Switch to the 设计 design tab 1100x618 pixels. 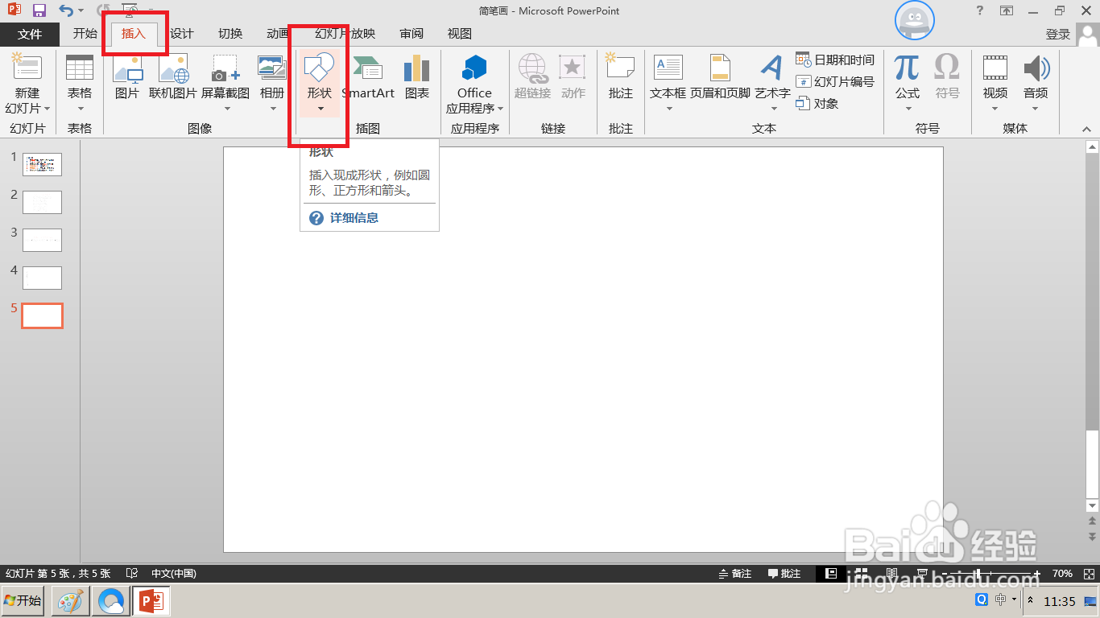tap(181, 34)
